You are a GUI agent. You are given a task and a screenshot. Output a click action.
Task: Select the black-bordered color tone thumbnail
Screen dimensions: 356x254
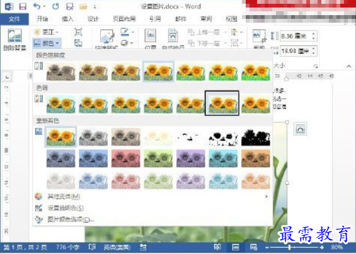(x=222, y=103)
